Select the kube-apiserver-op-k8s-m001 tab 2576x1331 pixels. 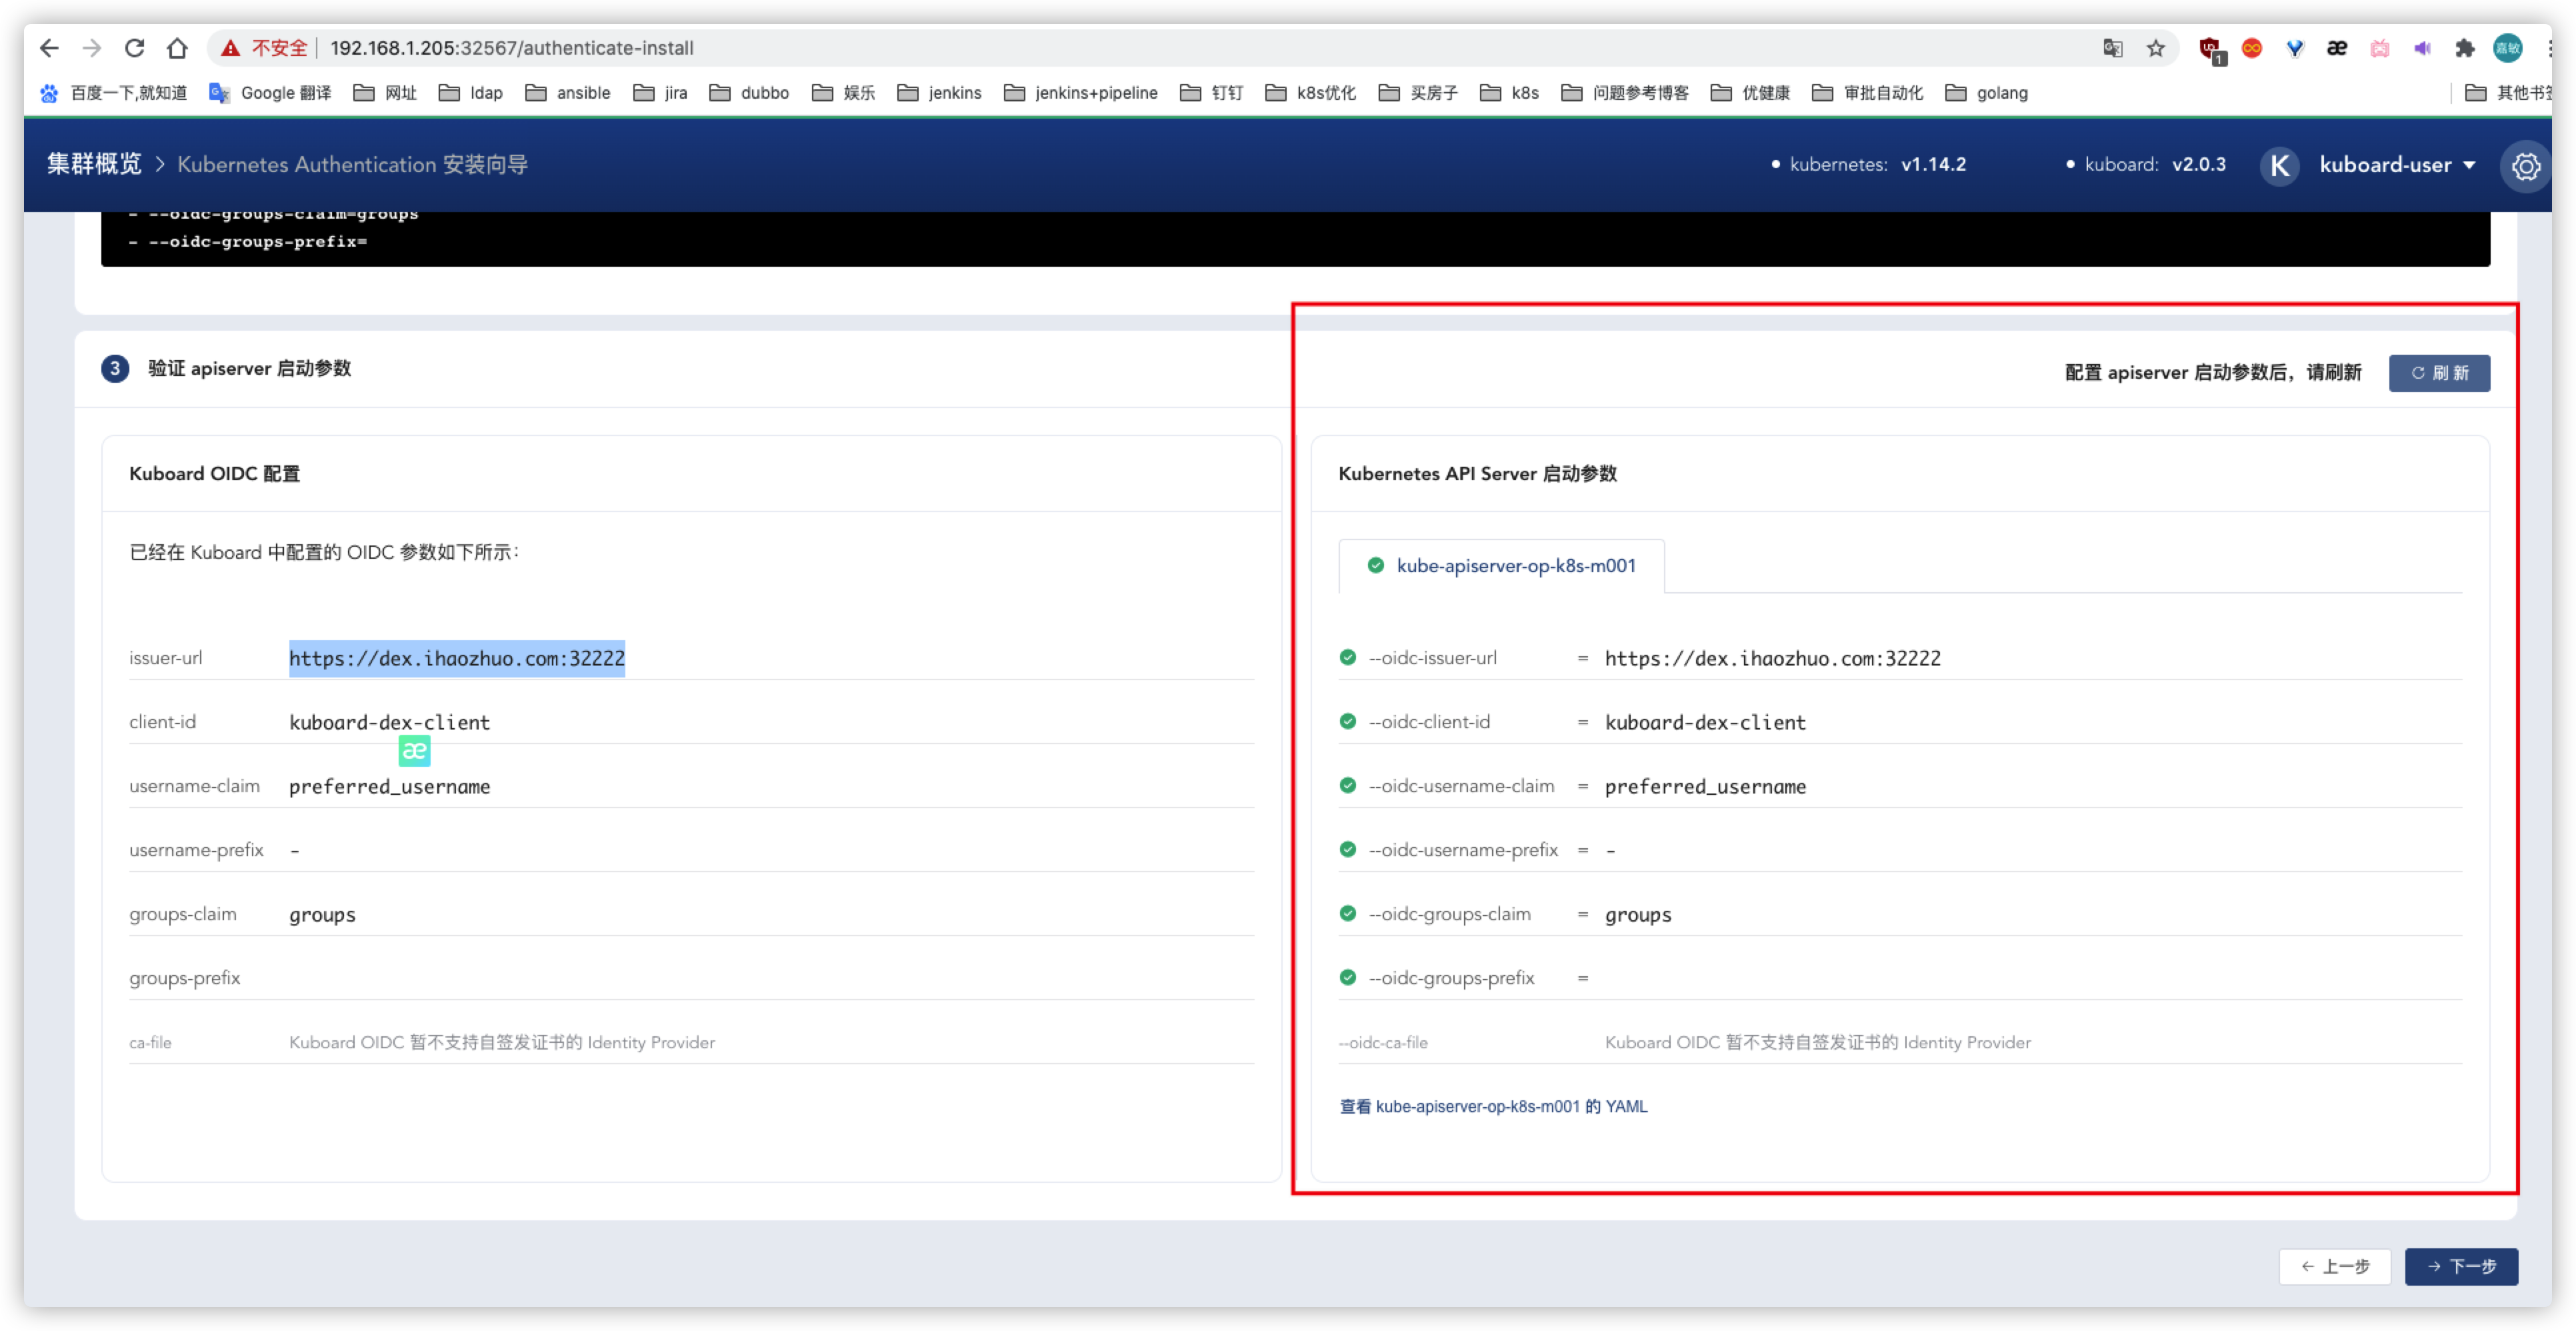click(1503, 566)
